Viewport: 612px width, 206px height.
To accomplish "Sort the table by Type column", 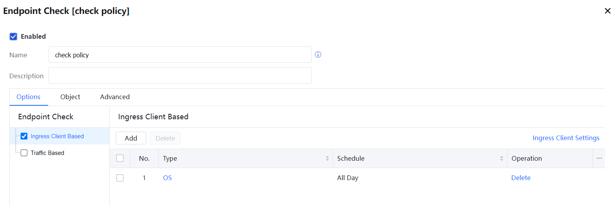I will pyautogui.click(x=327, y=158).
